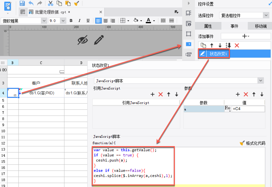Expand the fill color dropdown arrow

[141, 21]
